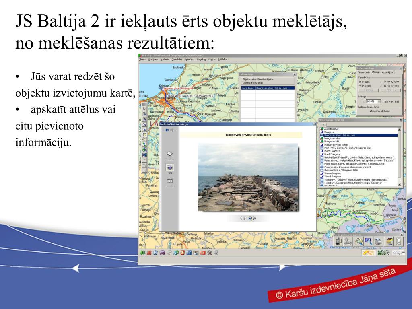This screenshot has height=309, width=412.
Task: Select the zoom in magnifier tool
Action: [x=144, y=114]
